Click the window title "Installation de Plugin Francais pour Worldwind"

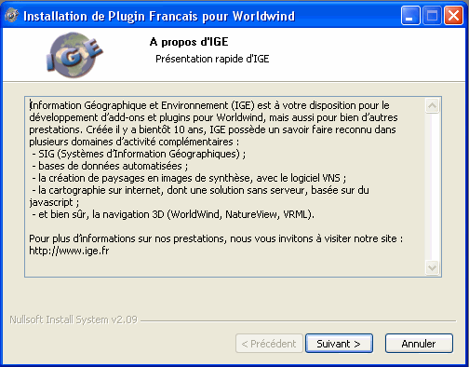pos(159,16)
